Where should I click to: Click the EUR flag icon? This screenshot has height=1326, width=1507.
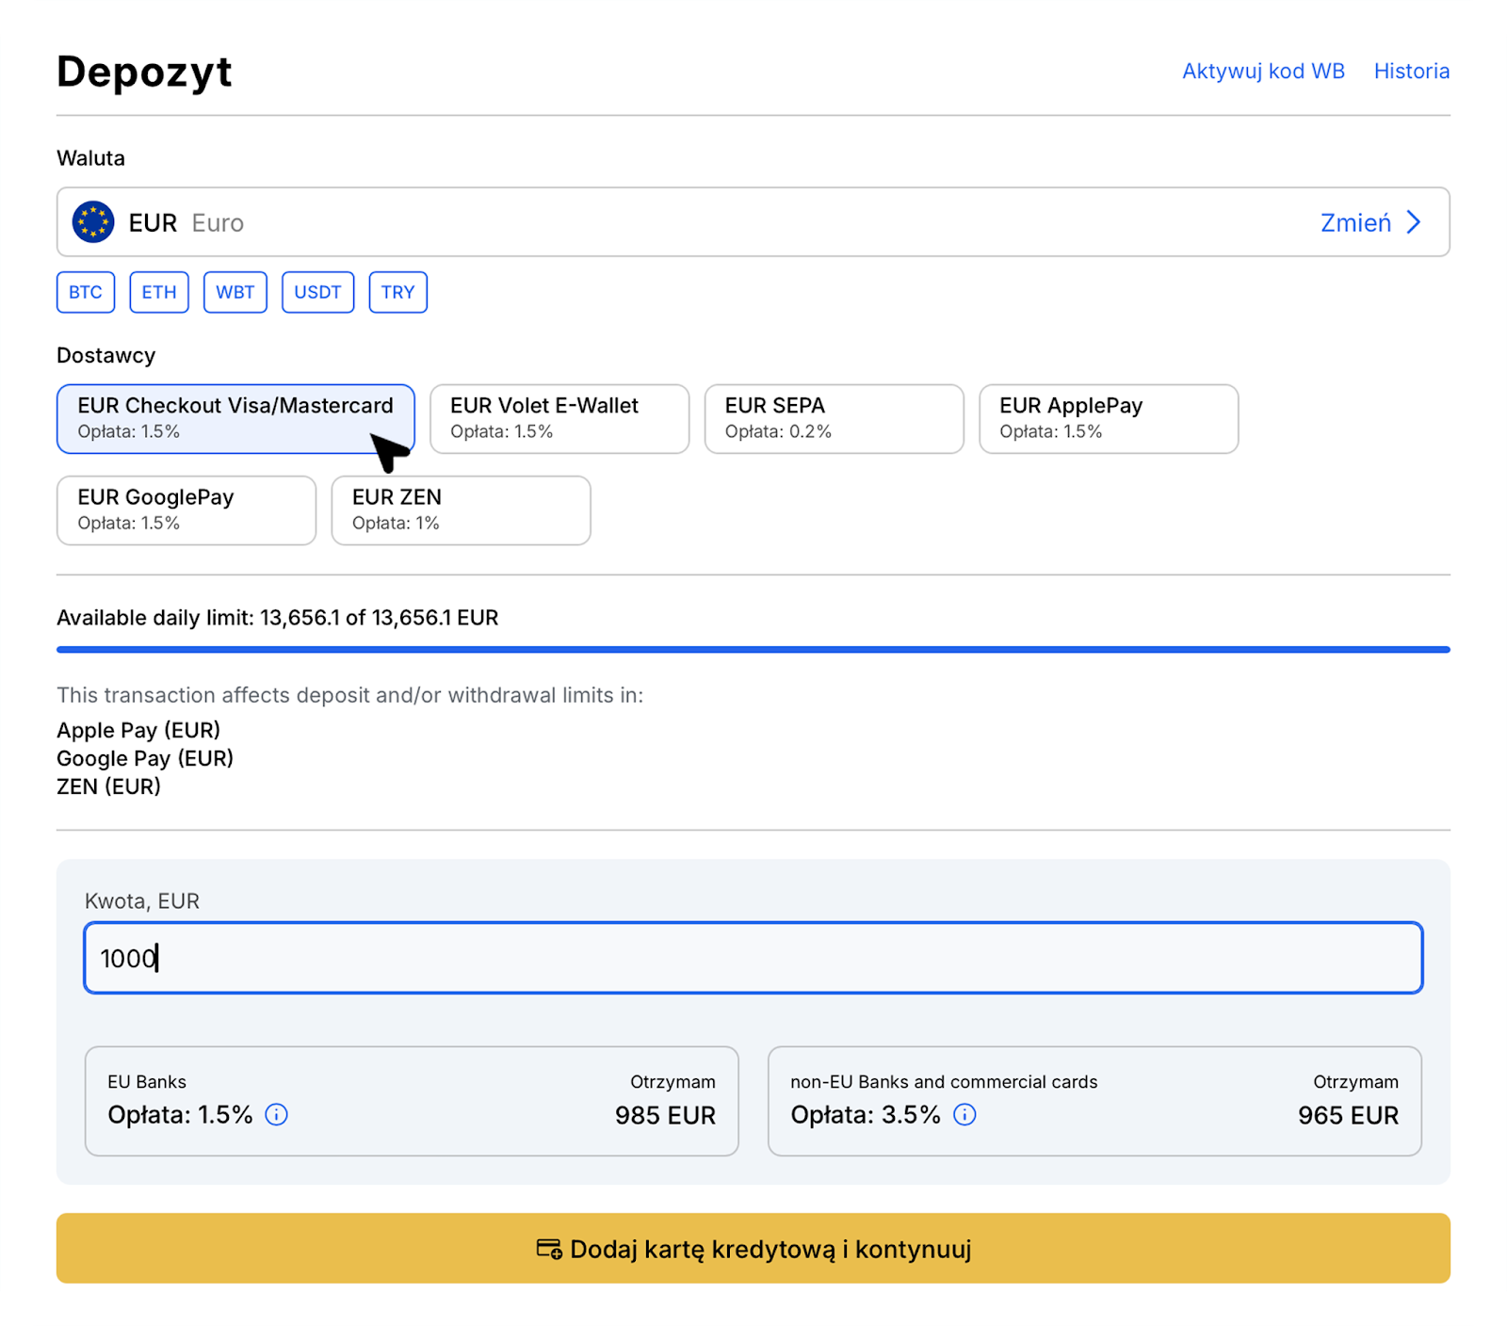click(x=93, y=222)
